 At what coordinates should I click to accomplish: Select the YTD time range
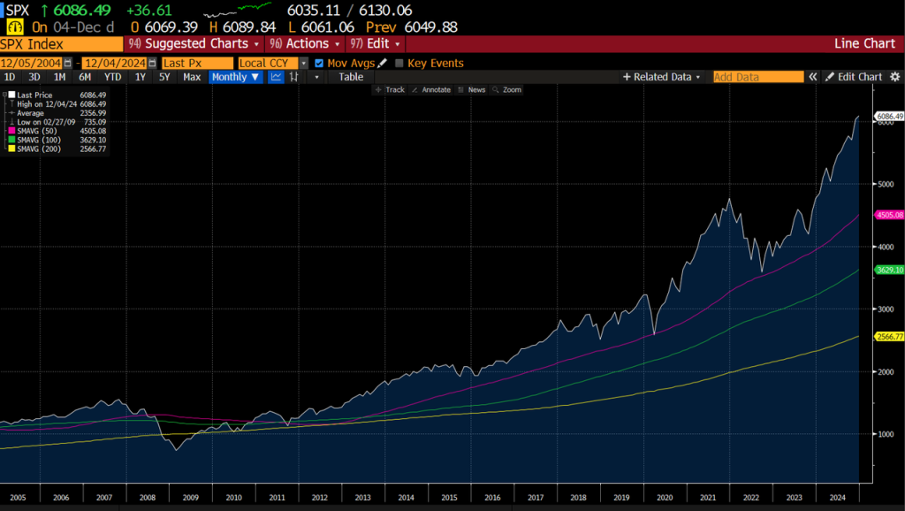tap(113, 77)
